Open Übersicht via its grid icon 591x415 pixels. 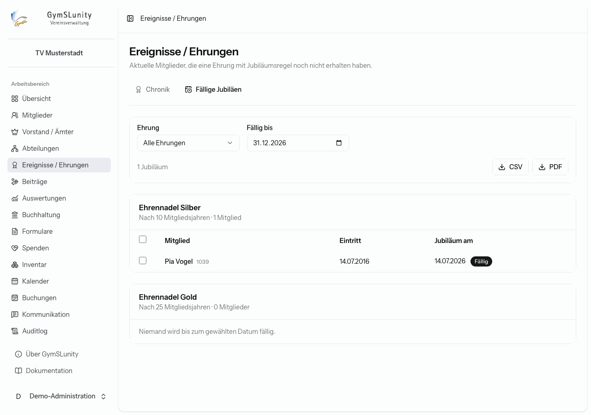[15, 99]
